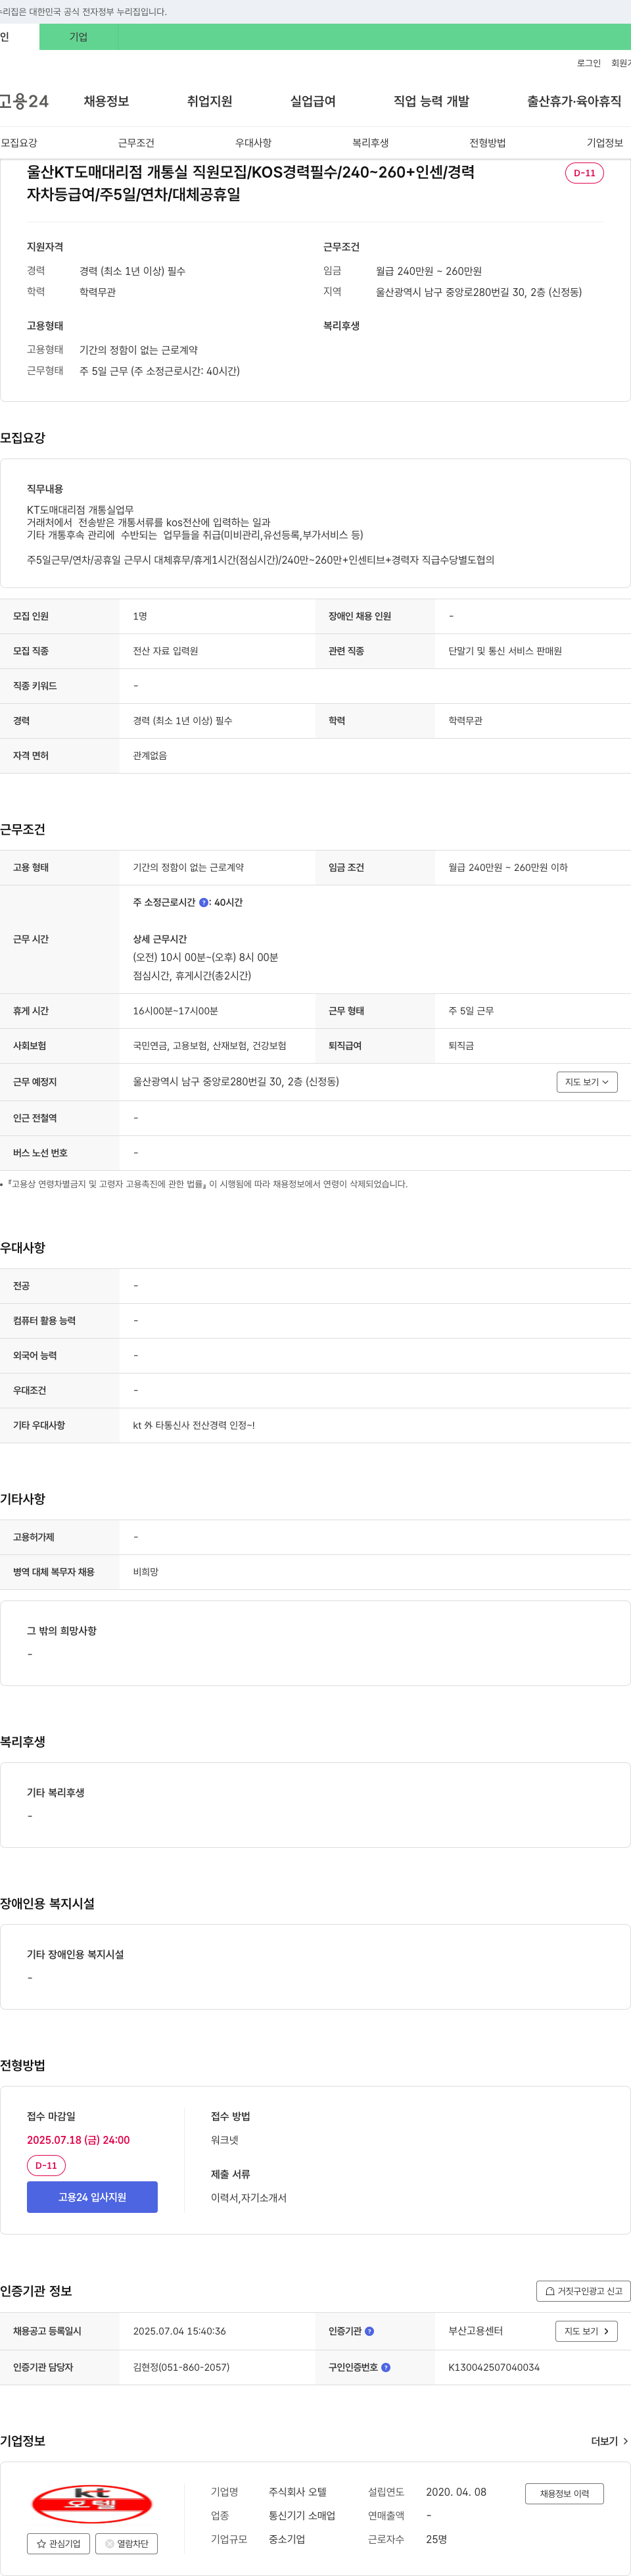Image resolution: width=631 pixels, height=2576 pixels.
Task: Click the company name 주식회사 오텔
Action: (x=296, y=2492)
